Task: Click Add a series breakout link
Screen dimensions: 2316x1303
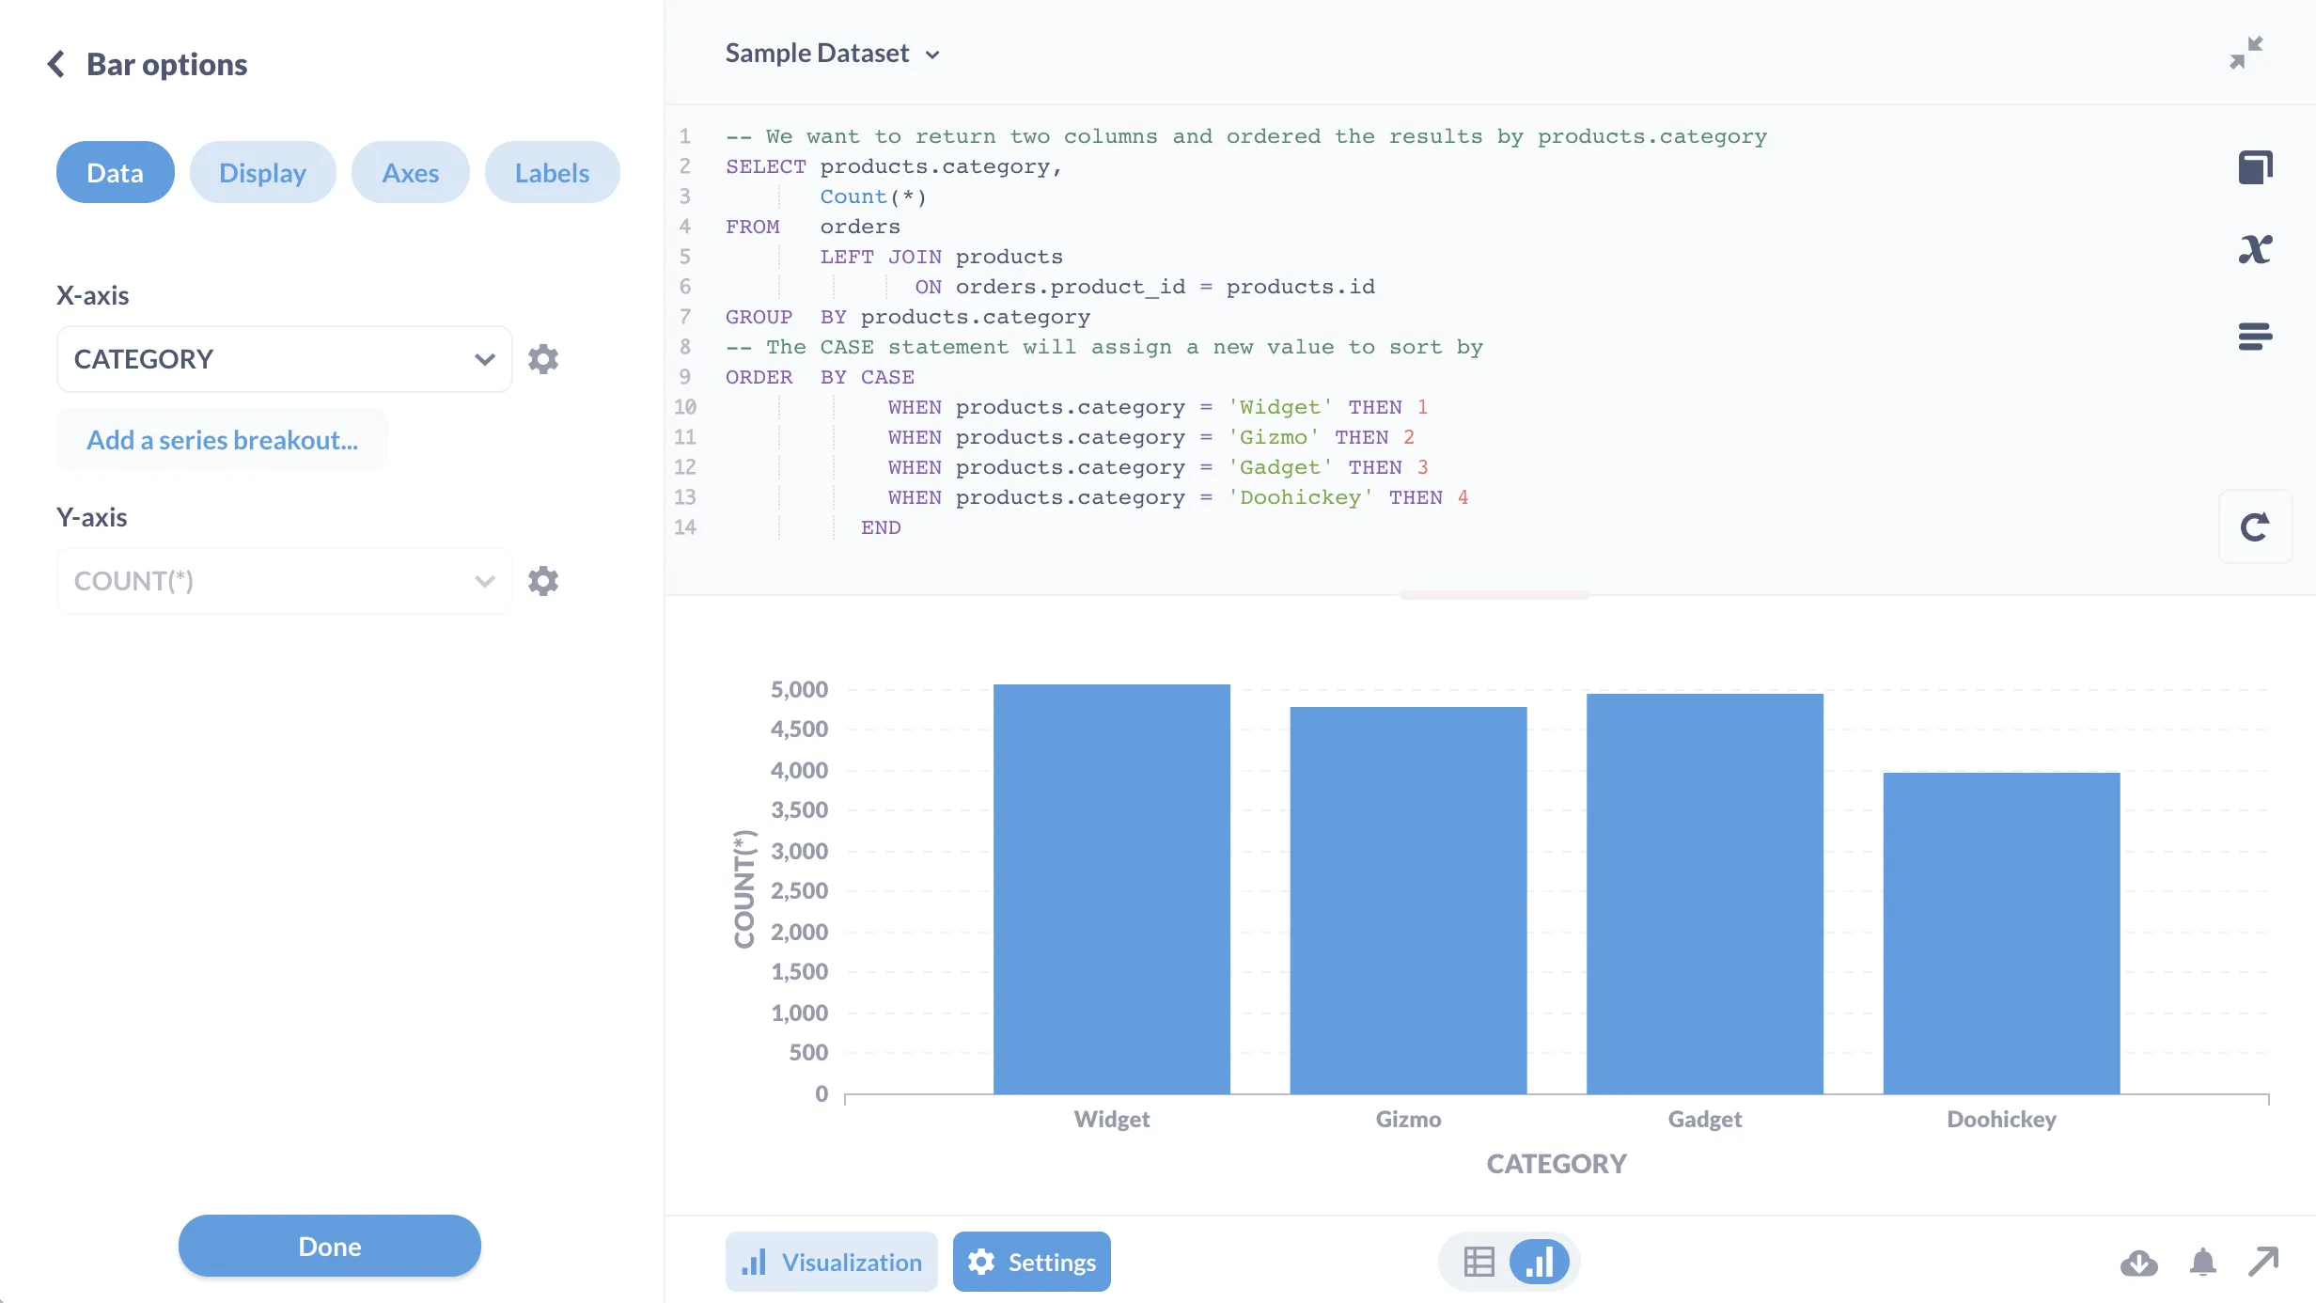Action: 222,440
